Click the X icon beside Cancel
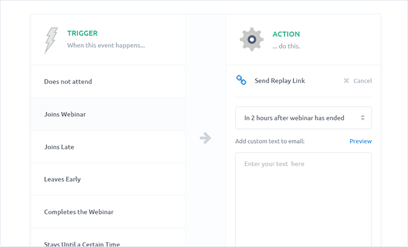This screenshot has height=247, width=408. (x=346, y=81)
